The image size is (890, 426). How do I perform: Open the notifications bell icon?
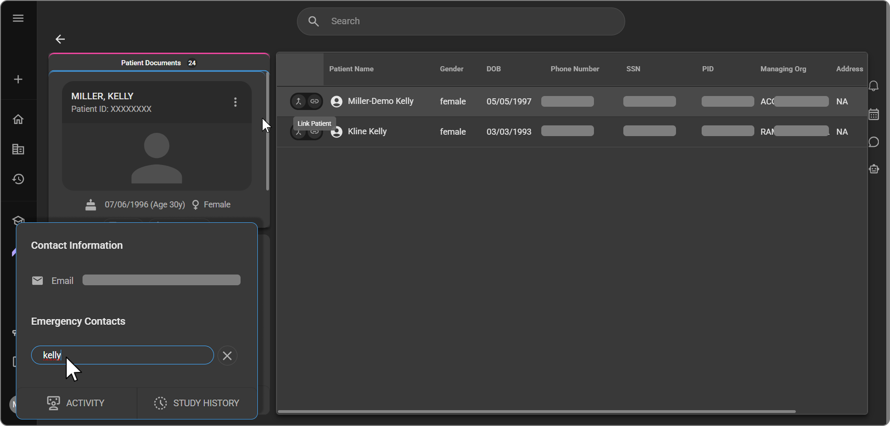(874, 86)
